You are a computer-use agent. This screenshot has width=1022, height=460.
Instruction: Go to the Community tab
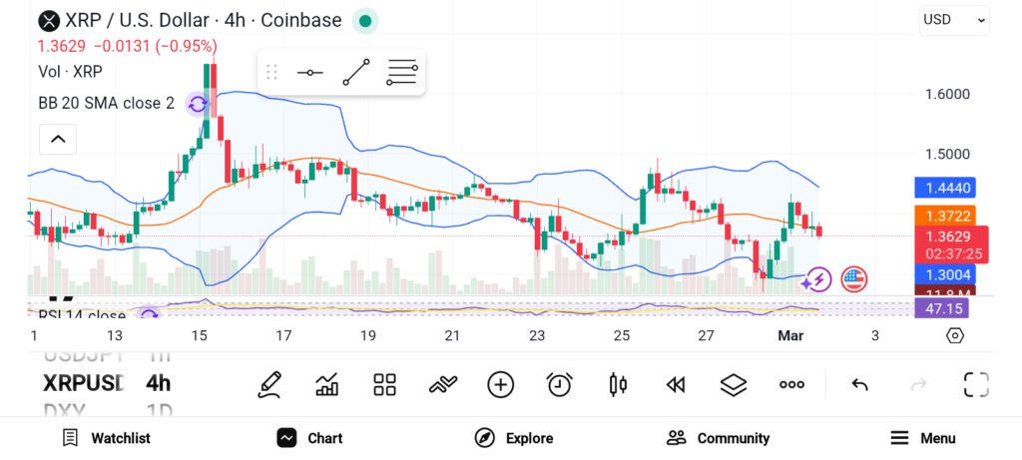(718, 438)
